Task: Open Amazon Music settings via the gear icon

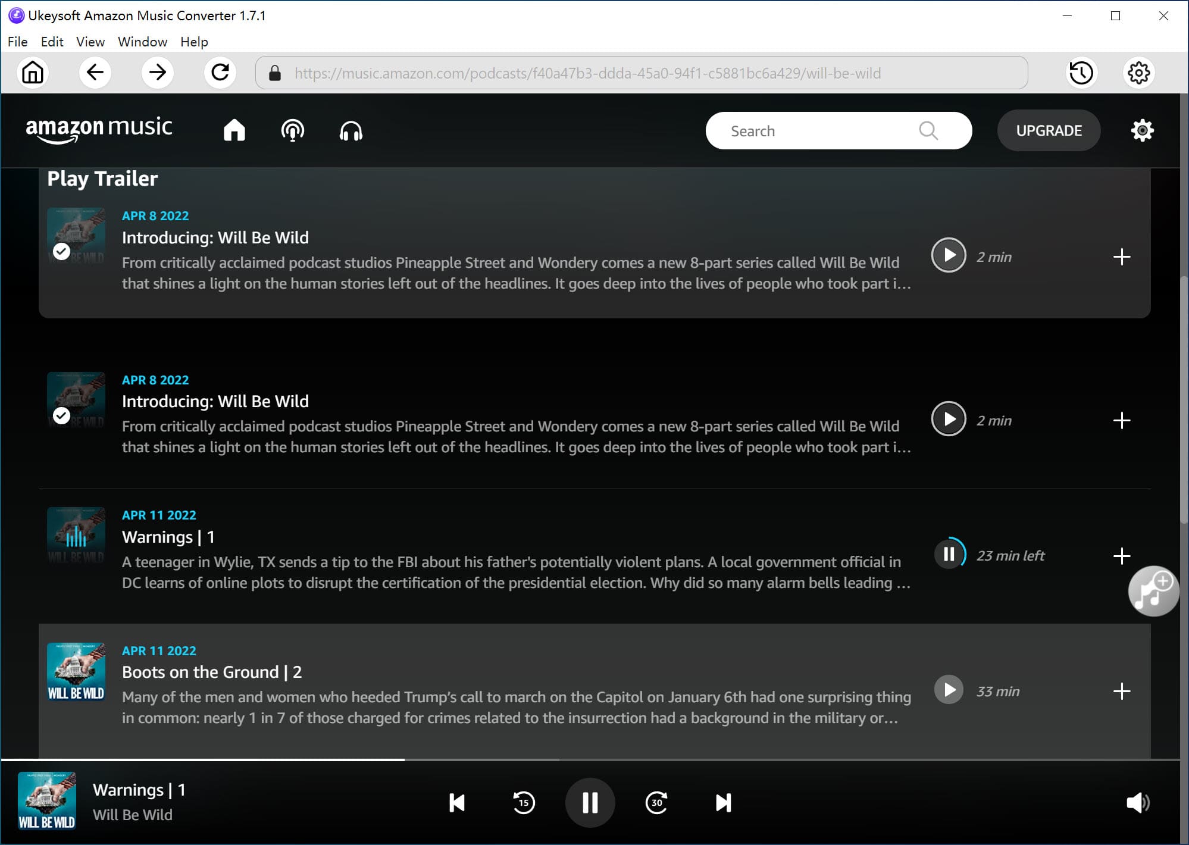Action: pos(1142,130)
